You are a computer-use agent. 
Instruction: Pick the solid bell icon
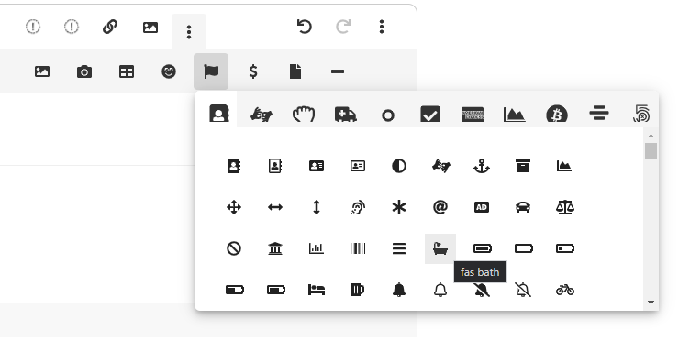click(x=399, y=290)
